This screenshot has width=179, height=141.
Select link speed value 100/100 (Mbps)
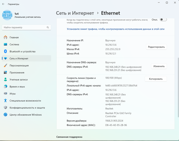[114, 78]
